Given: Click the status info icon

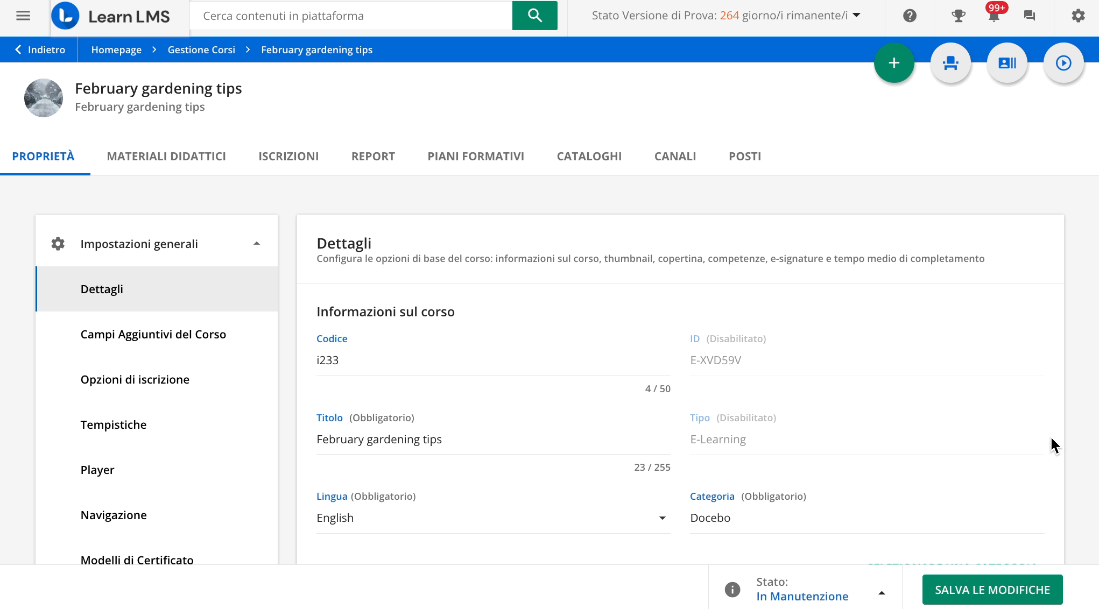Looking at the screenshot, I should click(732, 590).
